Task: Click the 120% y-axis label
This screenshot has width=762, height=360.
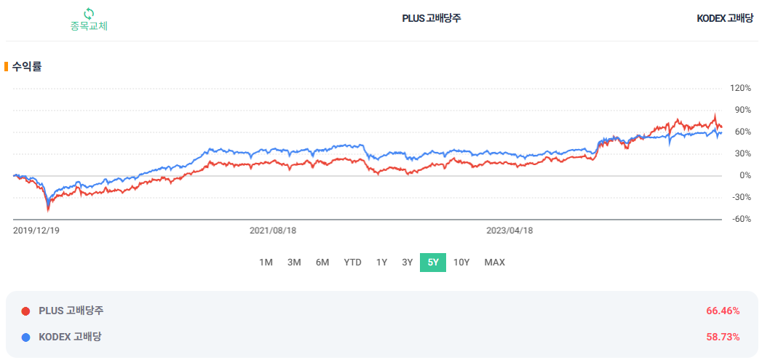Action: (741, 89)
